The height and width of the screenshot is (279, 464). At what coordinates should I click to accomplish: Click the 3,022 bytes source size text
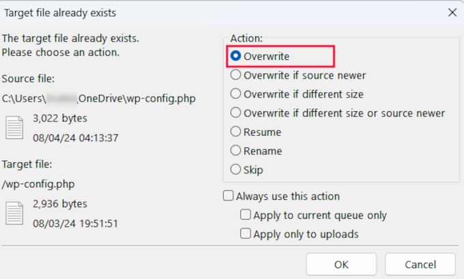(60, 118)
